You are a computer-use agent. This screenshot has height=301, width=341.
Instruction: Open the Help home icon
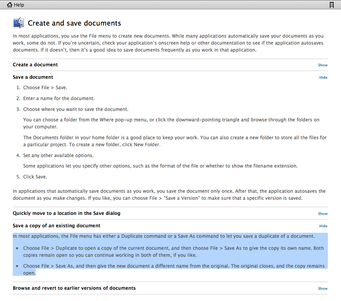point(10,5)
